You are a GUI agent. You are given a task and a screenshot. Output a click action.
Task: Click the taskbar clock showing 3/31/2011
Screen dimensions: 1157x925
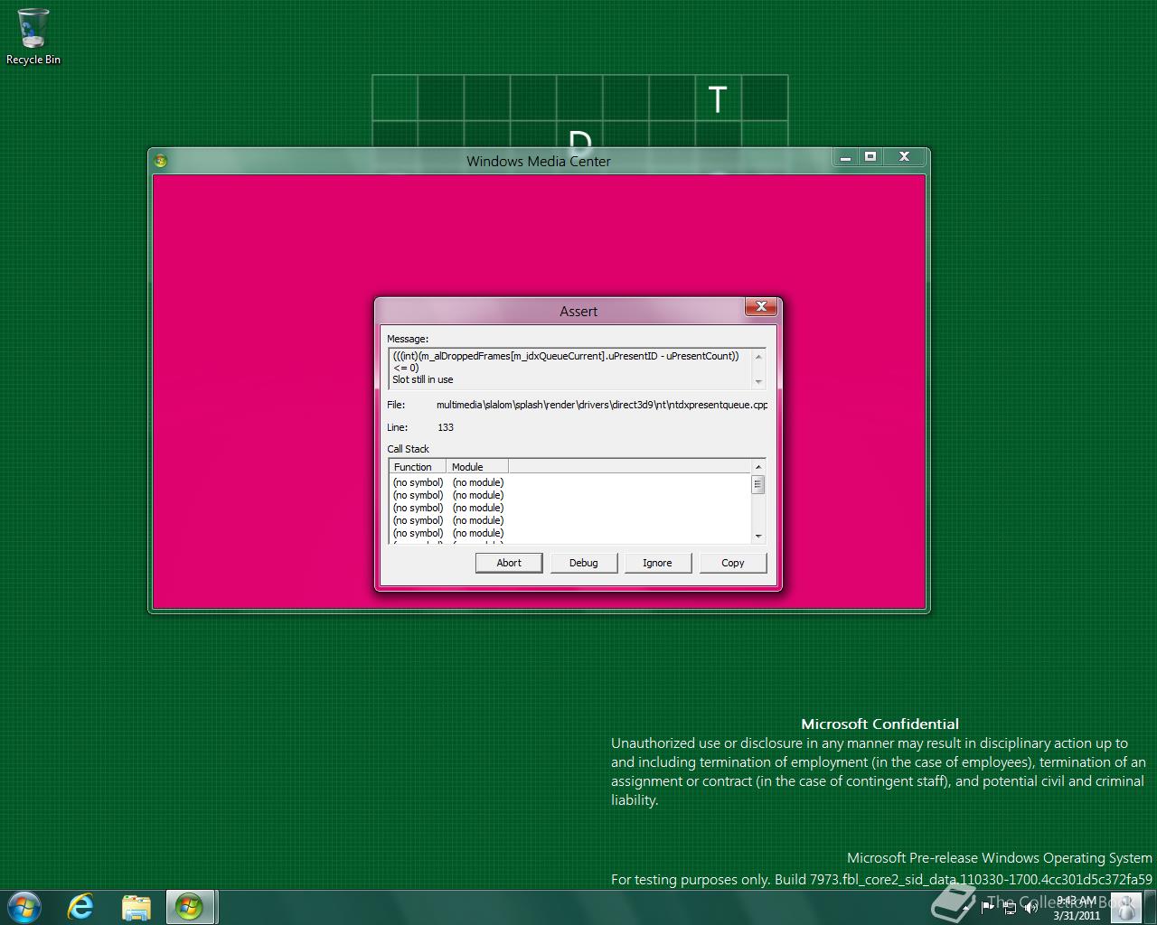[1076, 908]
